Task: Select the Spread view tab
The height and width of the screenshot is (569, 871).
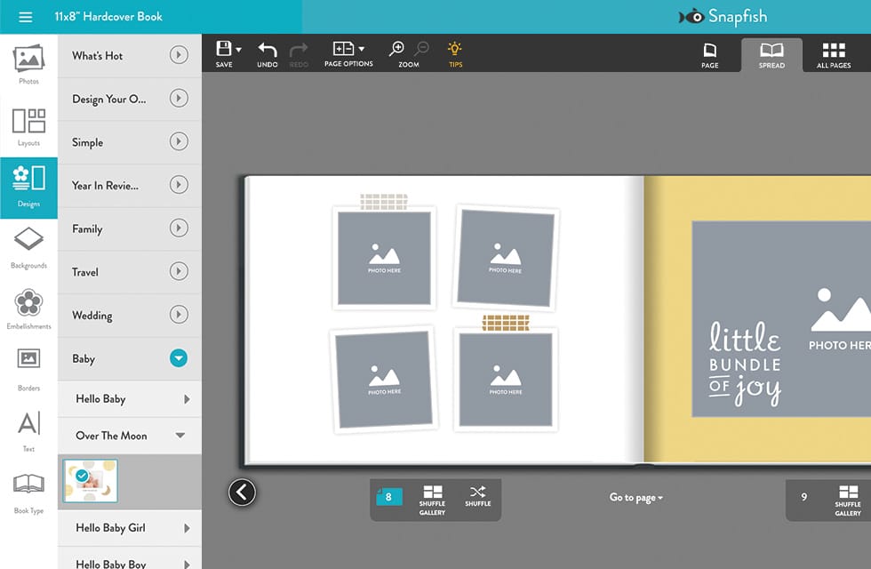Action: [x=771, y=53]
